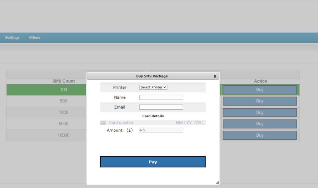
Task: Click the Amount (£) field
Action: click(161, 130)
